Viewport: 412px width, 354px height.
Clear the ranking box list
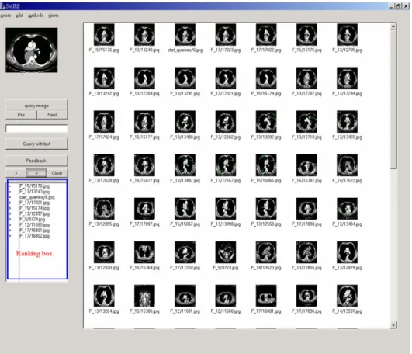pos(57,173)
